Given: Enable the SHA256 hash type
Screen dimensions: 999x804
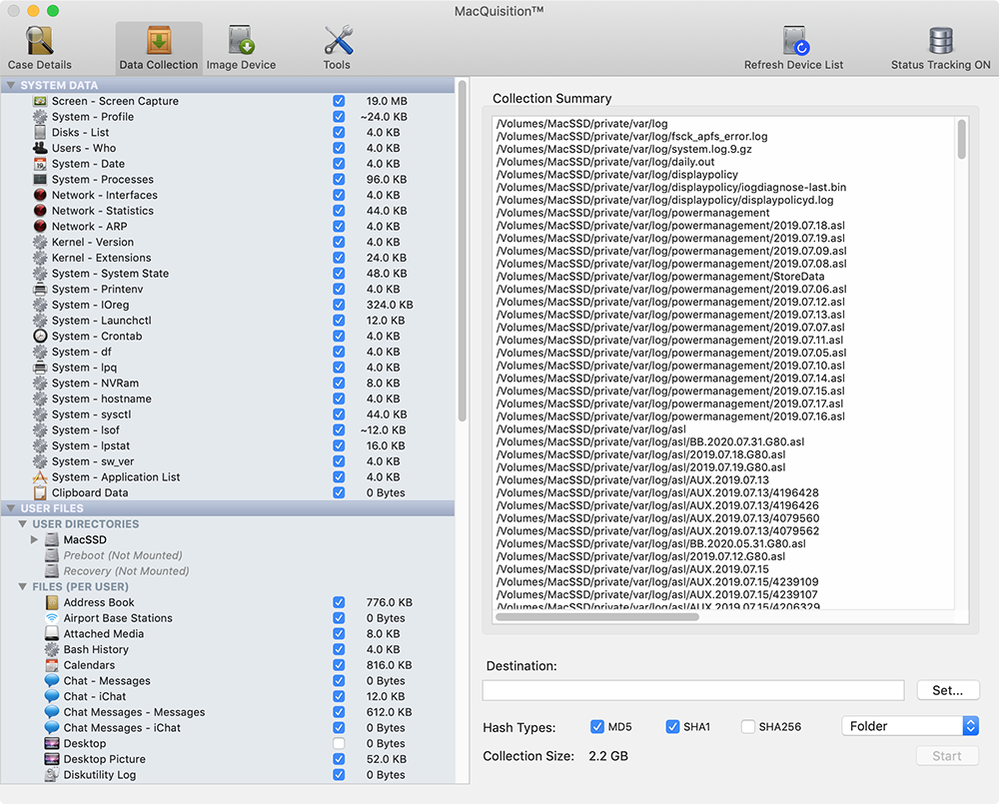Looking at the screenshot, I should tap(748, 726).
